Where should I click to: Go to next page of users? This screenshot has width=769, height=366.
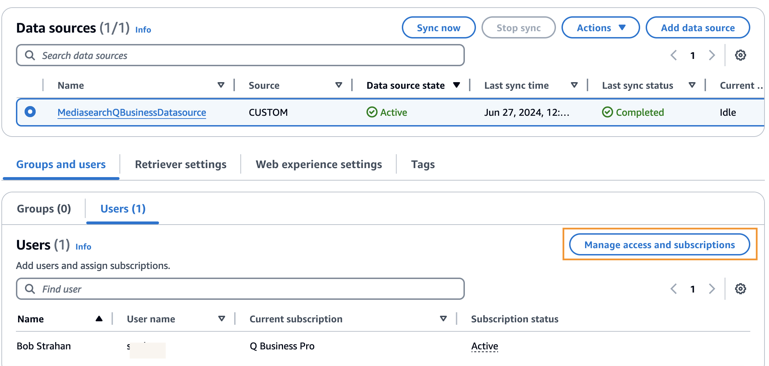pyautogui.click(x=712, y=289)
